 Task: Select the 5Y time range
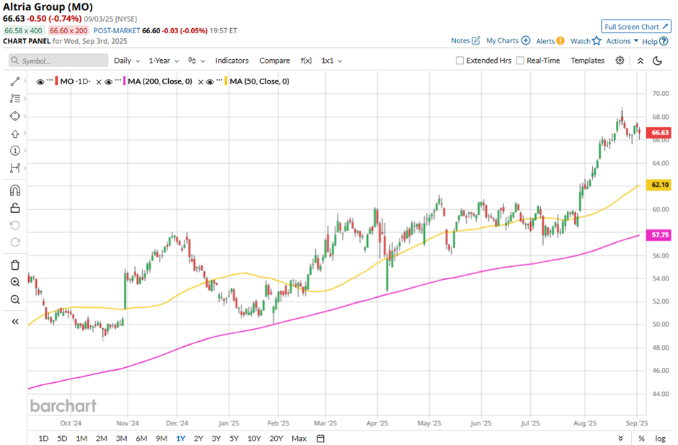tap(234, 439)
